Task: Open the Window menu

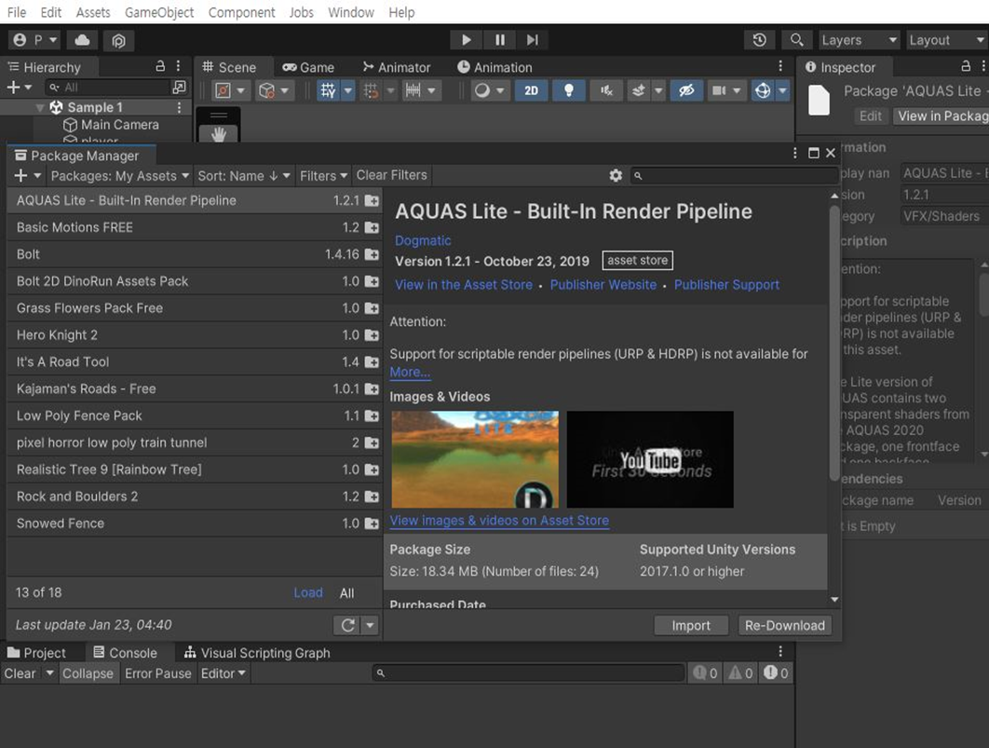Action: tap(351, 12)
